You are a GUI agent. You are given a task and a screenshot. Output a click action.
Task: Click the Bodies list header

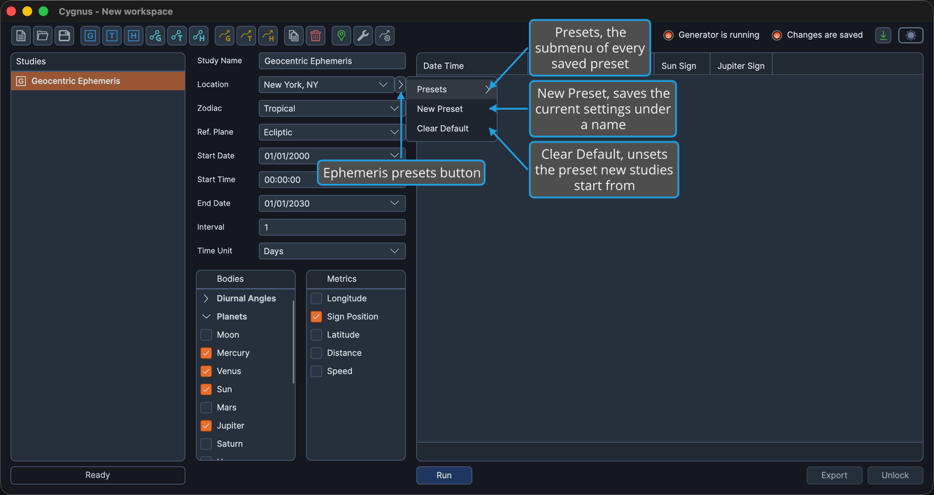[x=246, y=279]
